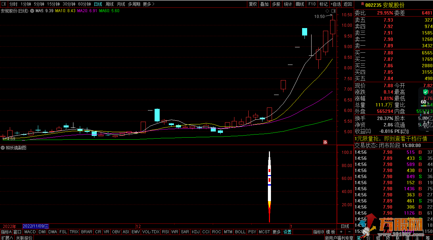Apply the OBV indicator

click(116, 232)
